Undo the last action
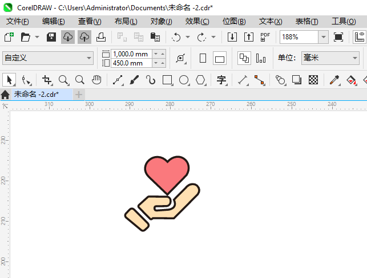This screenshot has height=278, width=367. pos(176,37)
